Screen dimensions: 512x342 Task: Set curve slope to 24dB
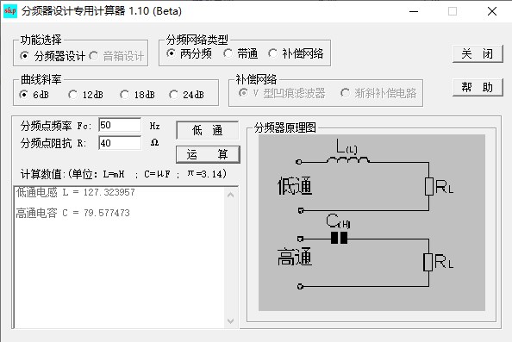point(186,95)
